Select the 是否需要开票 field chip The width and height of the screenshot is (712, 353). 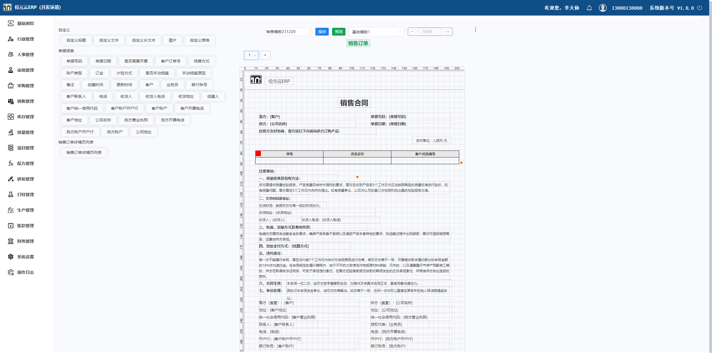pyautogui.click(x=136, y=61)
